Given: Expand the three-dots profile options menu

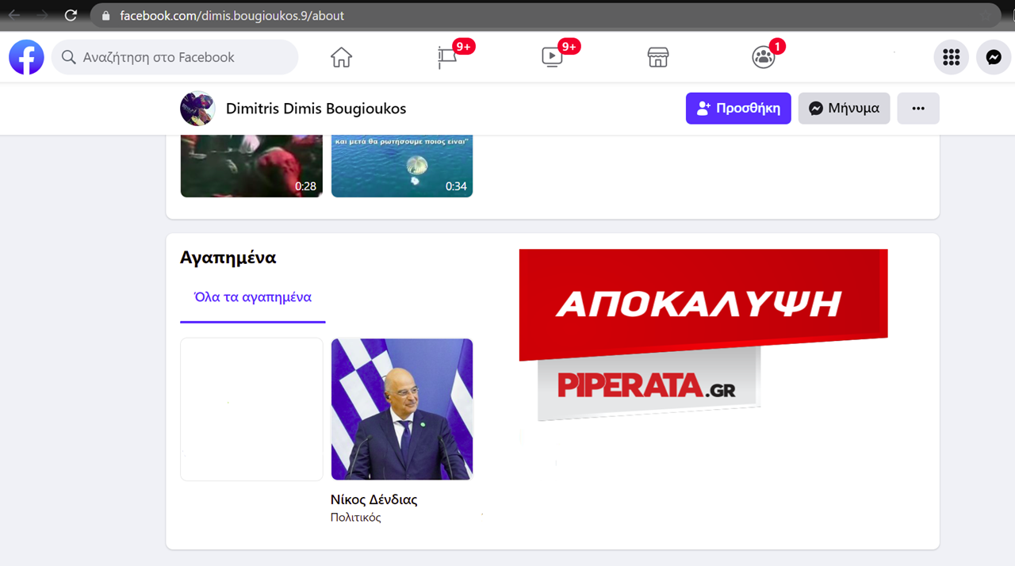Looking at the screenshot, I should click(x=918, y=109).
